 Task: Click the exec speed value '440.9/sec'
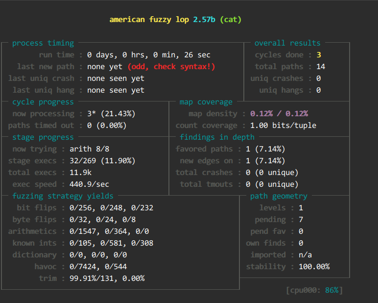(x=89, y=184)
